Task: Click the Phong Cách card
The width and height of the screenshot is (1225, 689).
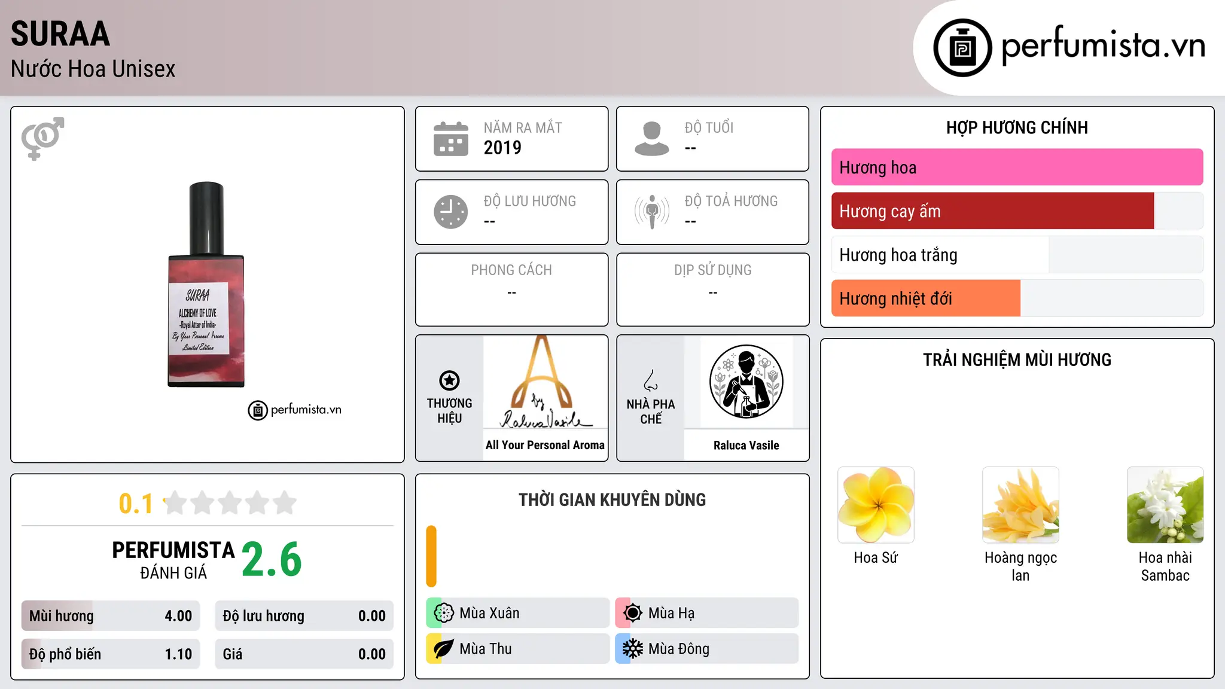Action: [511, 289]
